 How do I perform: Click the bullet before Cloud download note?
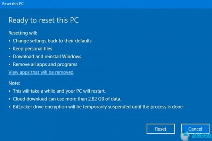pyautogui.click(x=9, y=99)
